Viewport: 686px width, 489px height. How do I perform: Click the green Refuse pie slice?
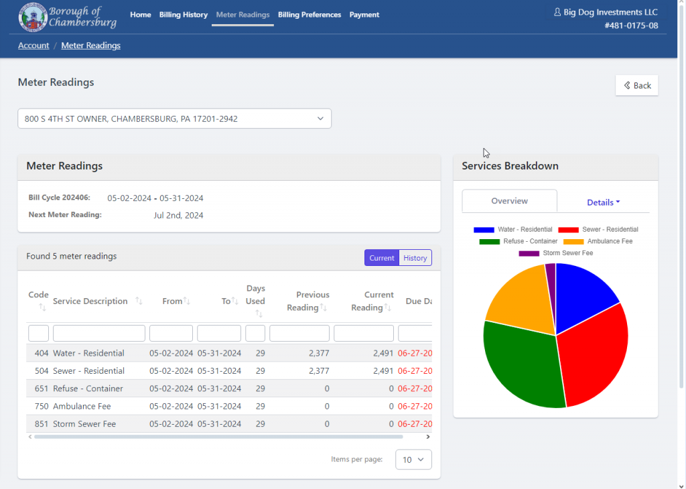(523, 368)
